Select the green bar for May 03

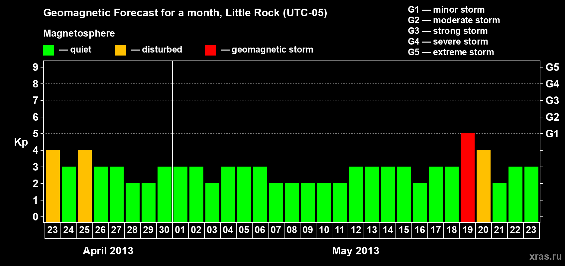(x=212, y=202)
